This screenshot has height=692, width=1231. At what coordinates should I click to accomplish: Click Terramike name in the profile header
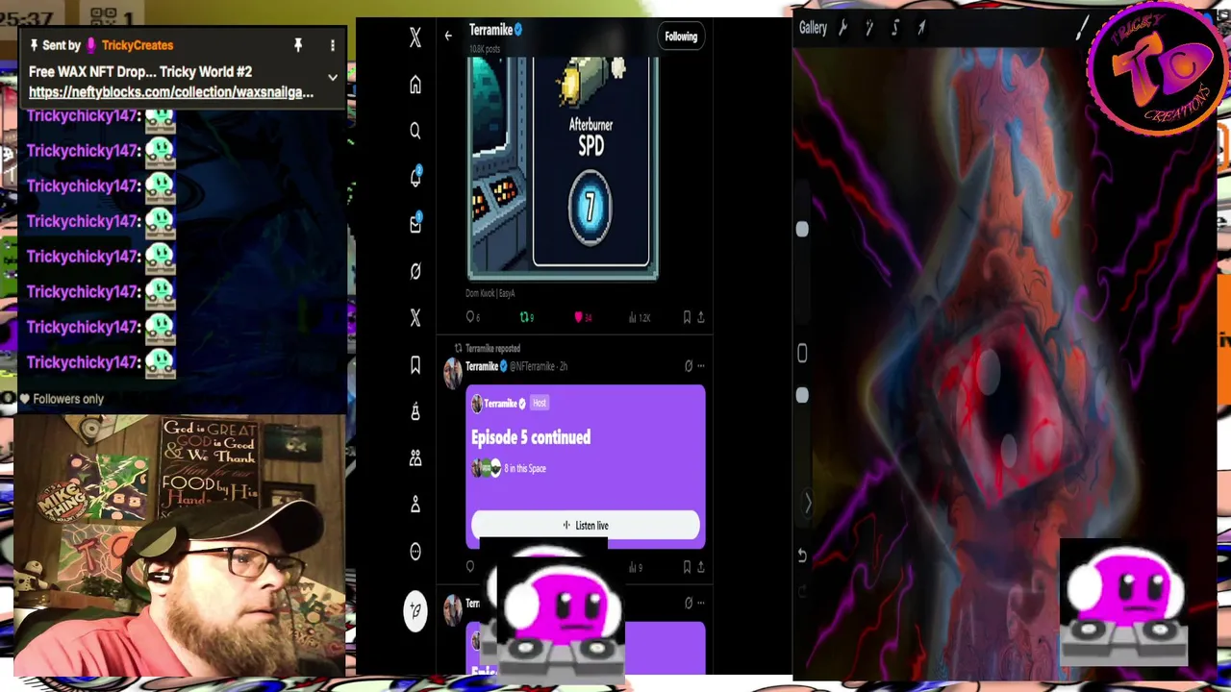[x=490, y=30]
